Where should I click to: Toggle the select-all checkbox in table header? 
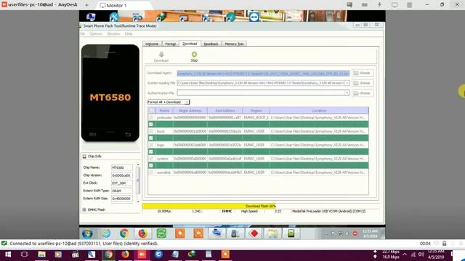tap(151, 111)
